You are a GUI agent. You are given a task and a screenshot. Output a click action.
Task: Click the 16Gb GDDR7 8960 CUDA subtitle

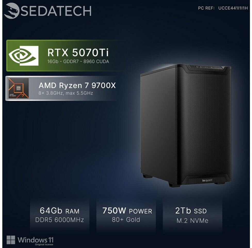click(x=78, y=61)
